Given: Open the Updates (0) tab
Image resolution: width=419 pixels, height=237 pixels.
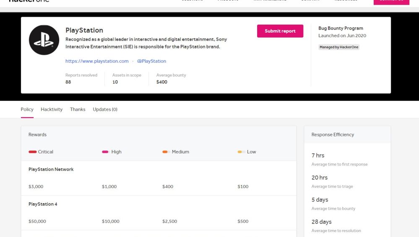Looking at the screenshot, I should click(x=105, y=109).
